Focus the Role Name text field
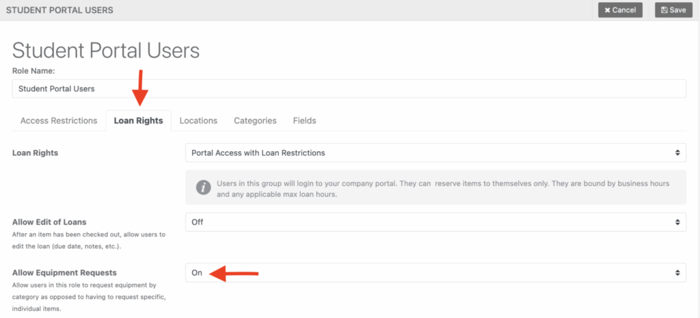 (349, 89)
